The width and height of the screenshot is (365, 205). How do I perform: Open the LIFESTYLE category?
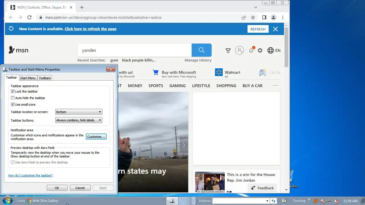[x=201, y=86]
